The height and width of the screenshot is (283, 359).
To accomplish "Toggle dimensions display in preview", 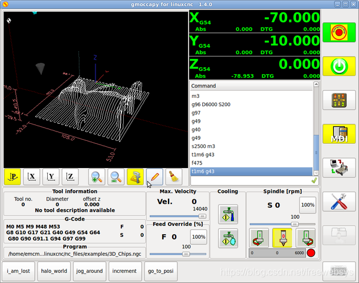I will tap(135, 177).
